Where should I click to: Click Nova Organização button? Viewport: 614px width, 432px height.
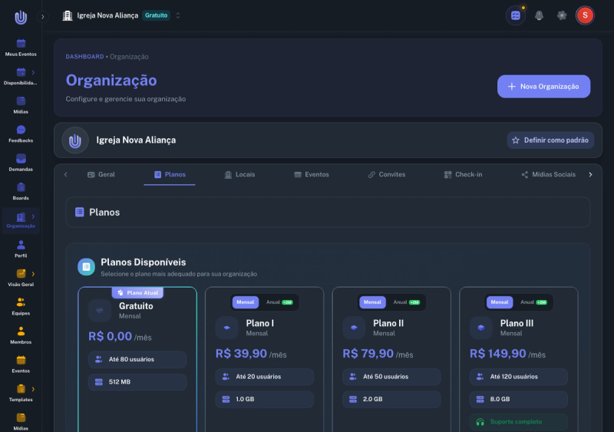pyautogui.click(x=543, y=87)
